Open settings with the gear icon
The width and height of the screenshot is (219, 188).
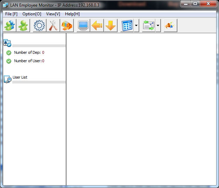point(40,26)
